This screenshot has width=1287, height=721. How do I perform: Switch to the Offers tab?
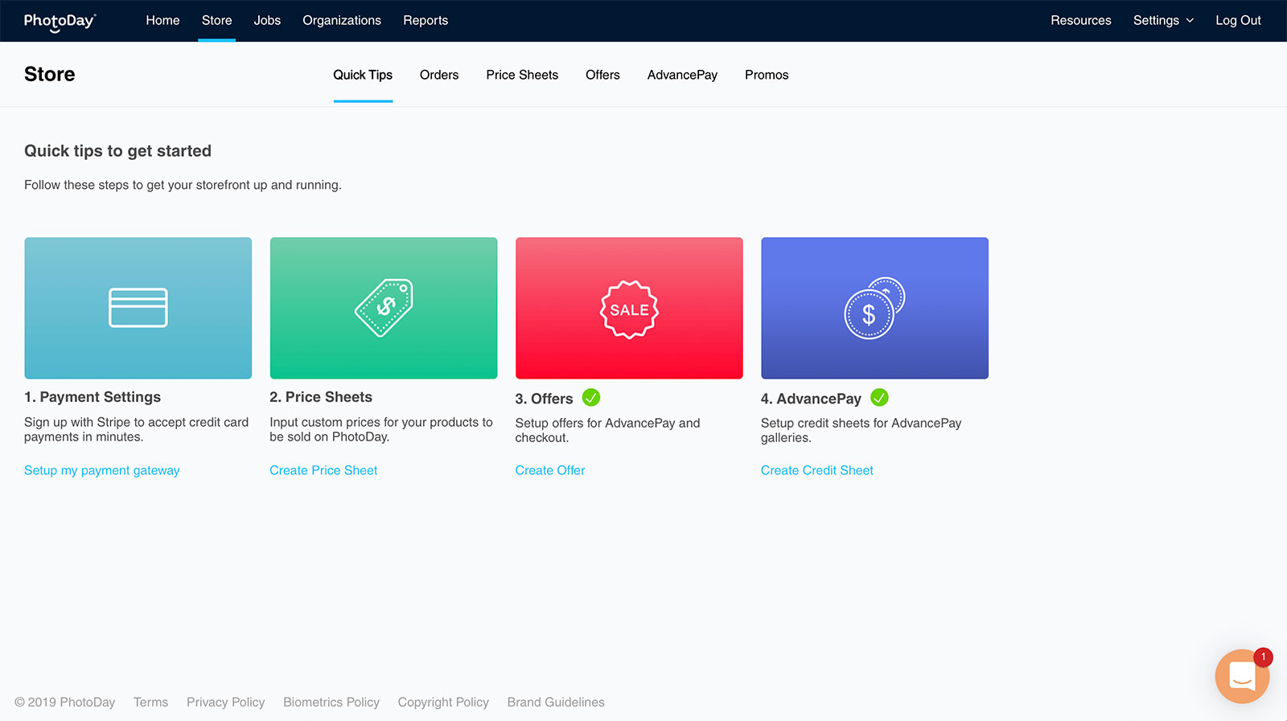click(x=602, y=75)
